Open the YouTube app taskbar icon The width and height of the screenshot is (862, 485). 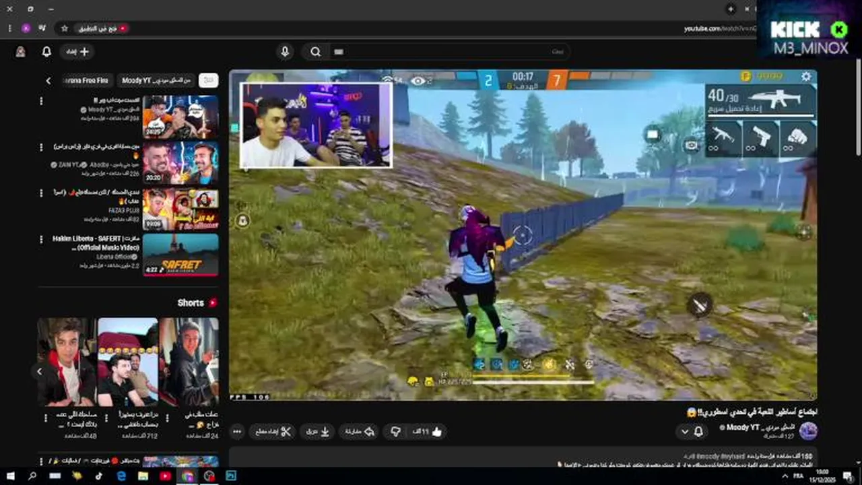click(165, 476)
